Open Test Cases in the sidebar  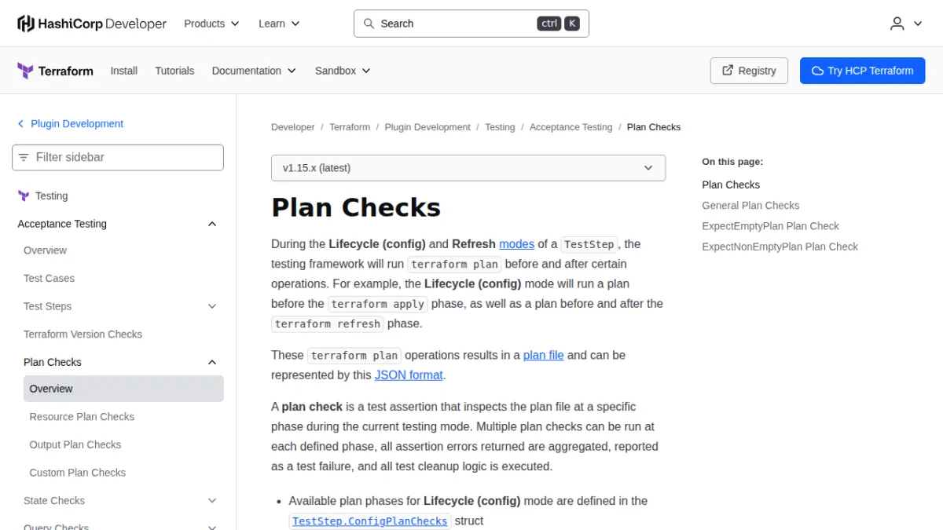(49, 279)
